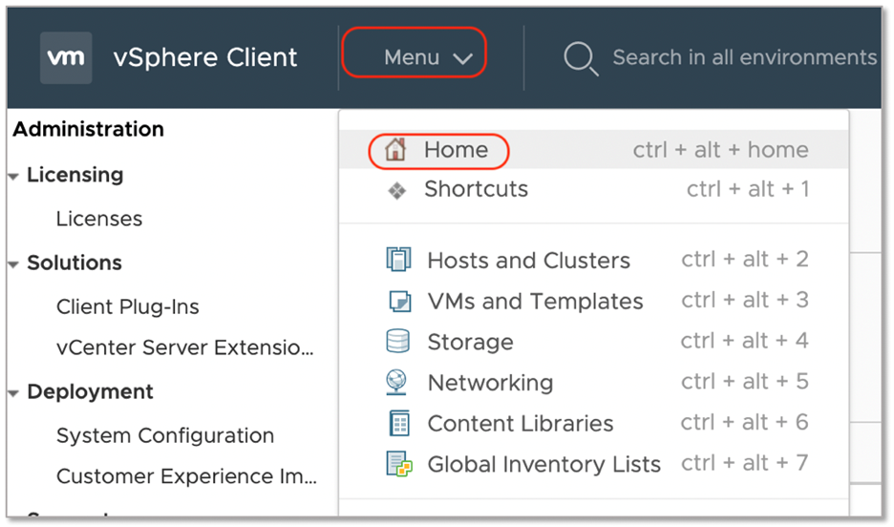Open vCenter Server Extensions sidebar item

[x=185, y=348]
